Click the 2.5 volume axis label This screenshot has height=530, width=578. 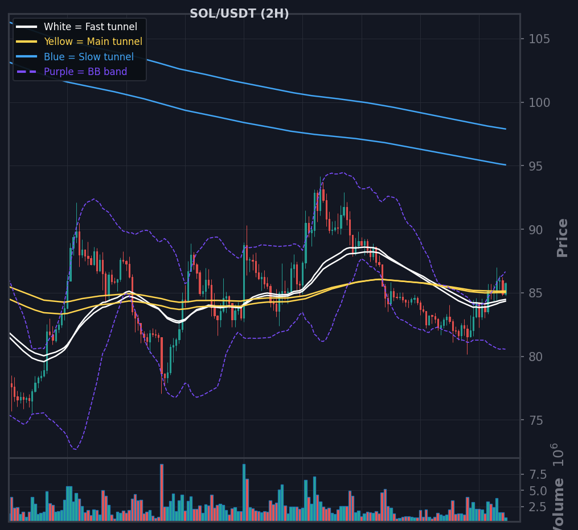(x=538, y=508)
